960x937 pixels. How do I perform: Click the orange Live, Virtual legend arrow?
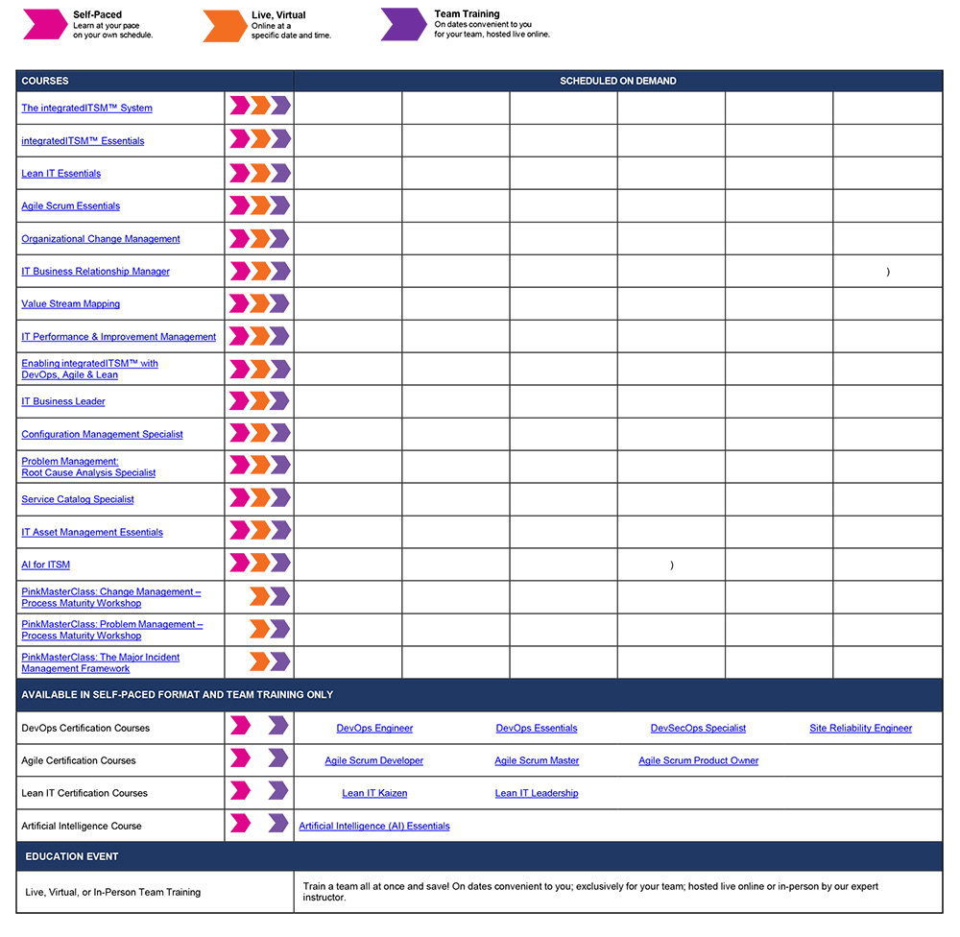click(224, 25)
